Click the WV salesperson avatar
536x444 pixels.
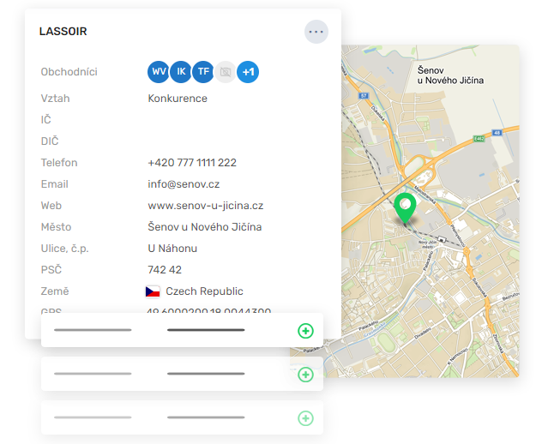point(159,72)
